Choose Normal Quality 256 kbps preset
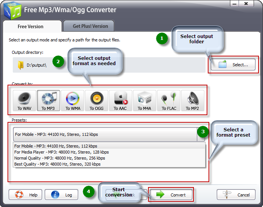 pyautogui.click(x=109, y=158)
